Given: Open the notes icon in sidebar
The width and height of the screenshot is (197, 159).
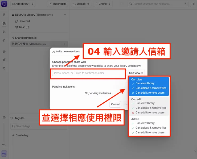Looking at the screenshot, I should (x=4, y=15).
